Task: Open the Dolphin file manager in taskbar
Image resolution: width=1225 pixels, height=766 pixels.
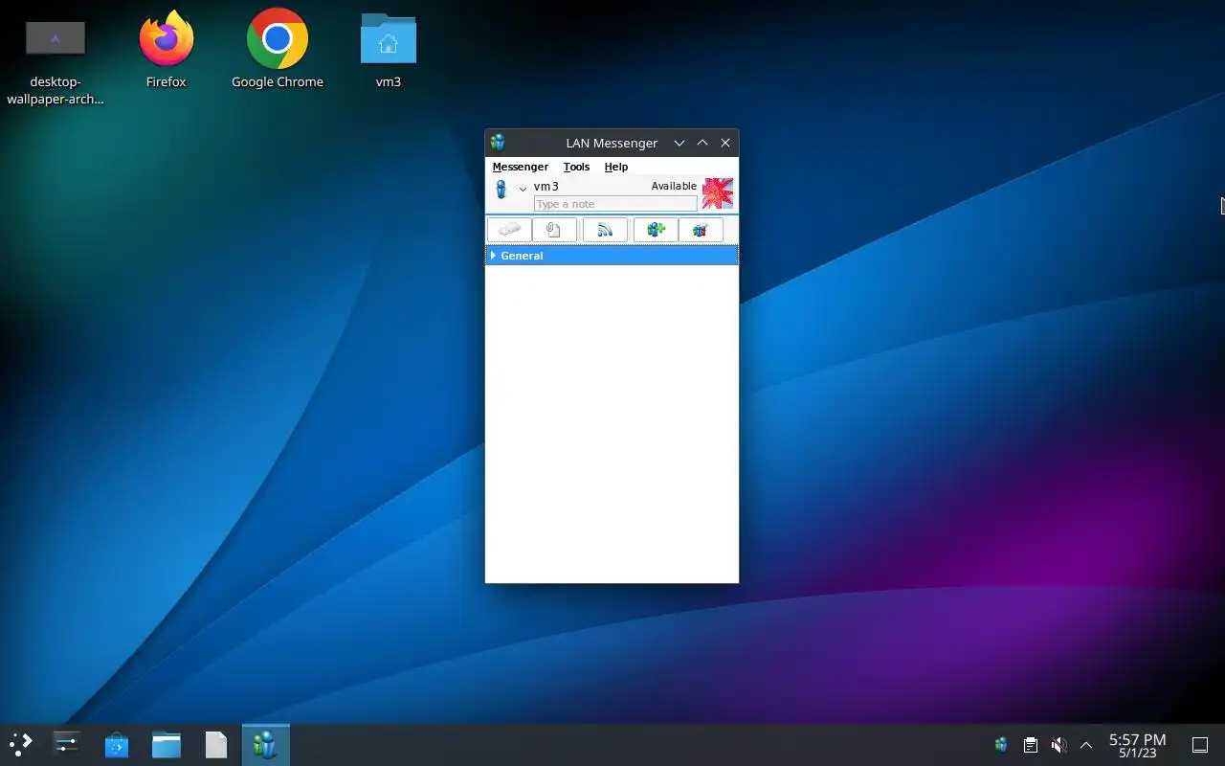Action: coord(167,744)
